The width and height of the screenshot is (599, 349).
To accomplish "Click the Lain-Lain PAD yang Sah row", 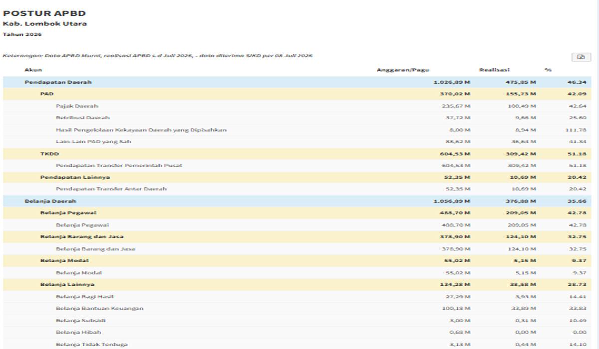I will click(x=297, y=142).
